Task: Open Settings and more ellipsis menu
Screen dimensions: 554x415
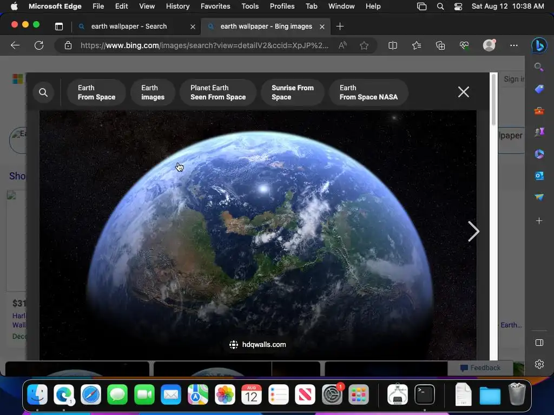Action: click(514, 45)
